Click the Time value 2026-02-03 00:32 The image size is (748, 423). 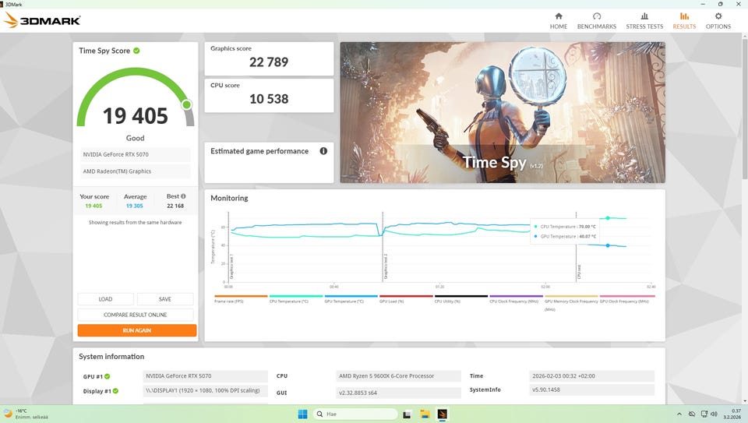pyautogui.click(x=591, y=375)
